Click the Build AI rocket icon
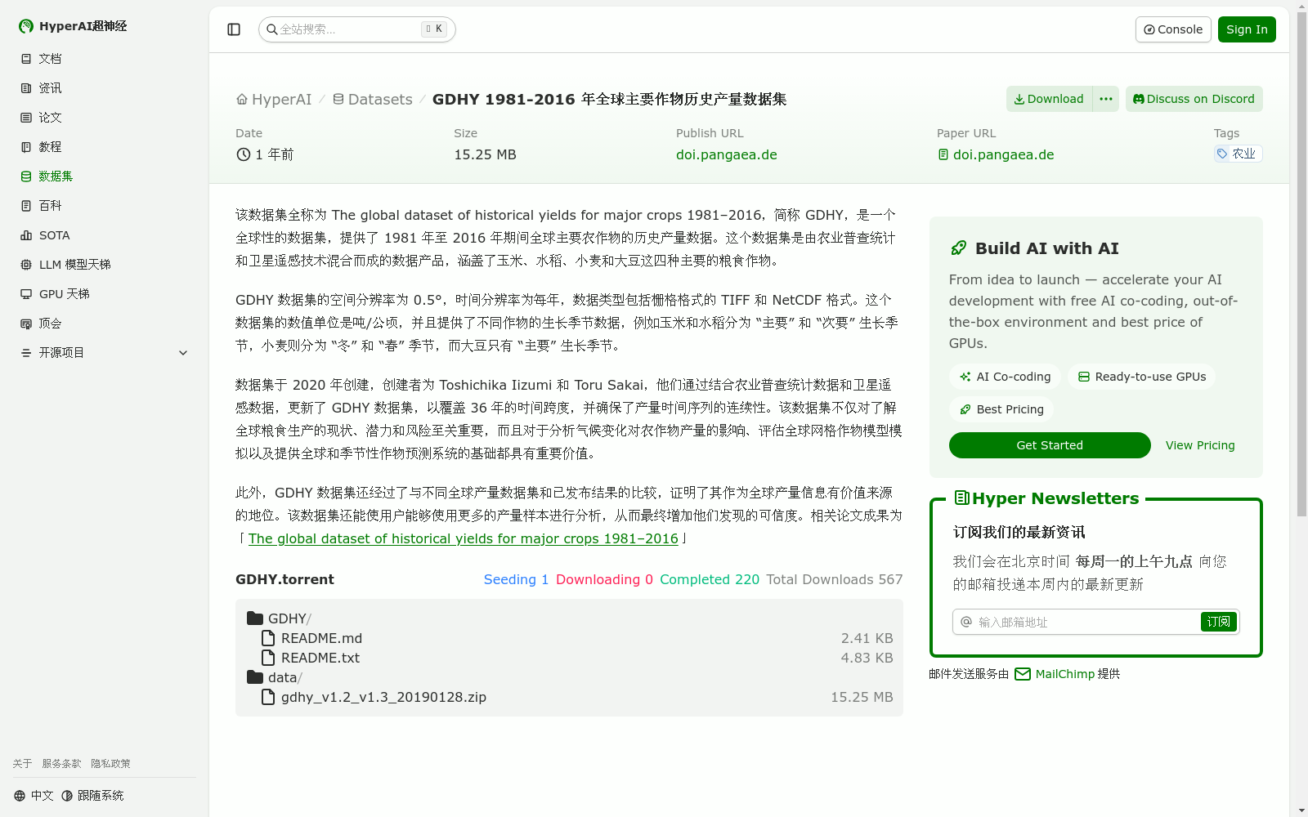This screenshot has height=817, width=1308. [958, 248]
